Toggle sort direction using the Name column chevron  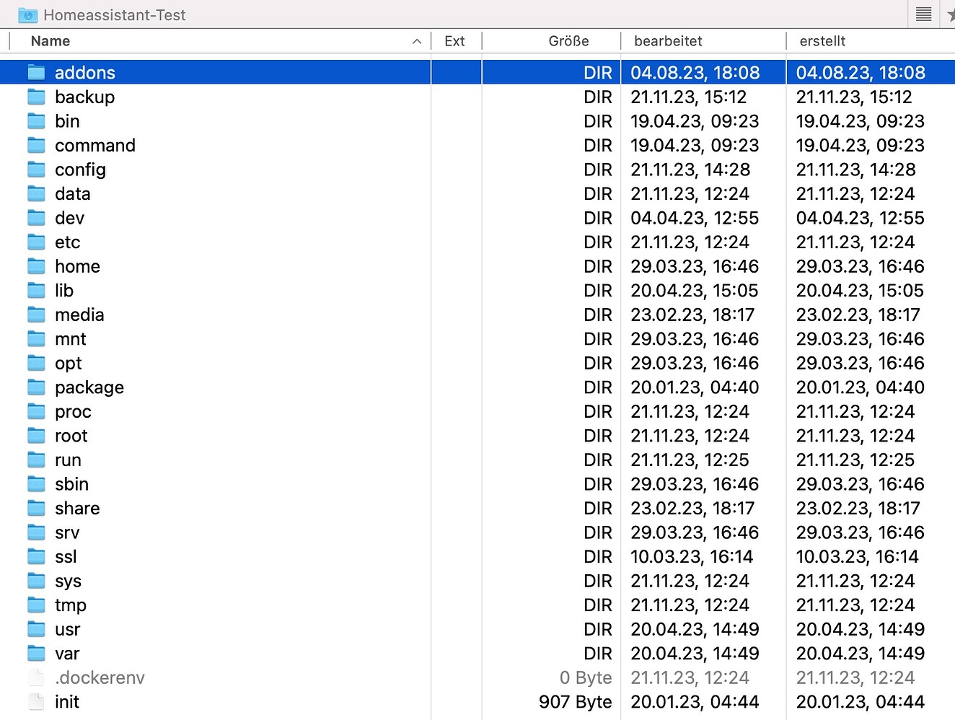coord(417,41)
